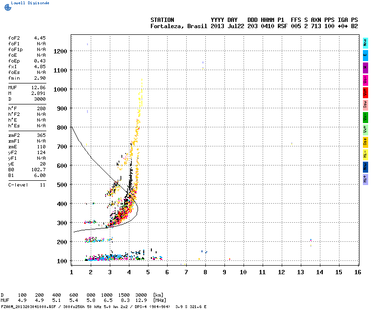Click the profile curve peak near 4.4 MHz

click(138, 208)
